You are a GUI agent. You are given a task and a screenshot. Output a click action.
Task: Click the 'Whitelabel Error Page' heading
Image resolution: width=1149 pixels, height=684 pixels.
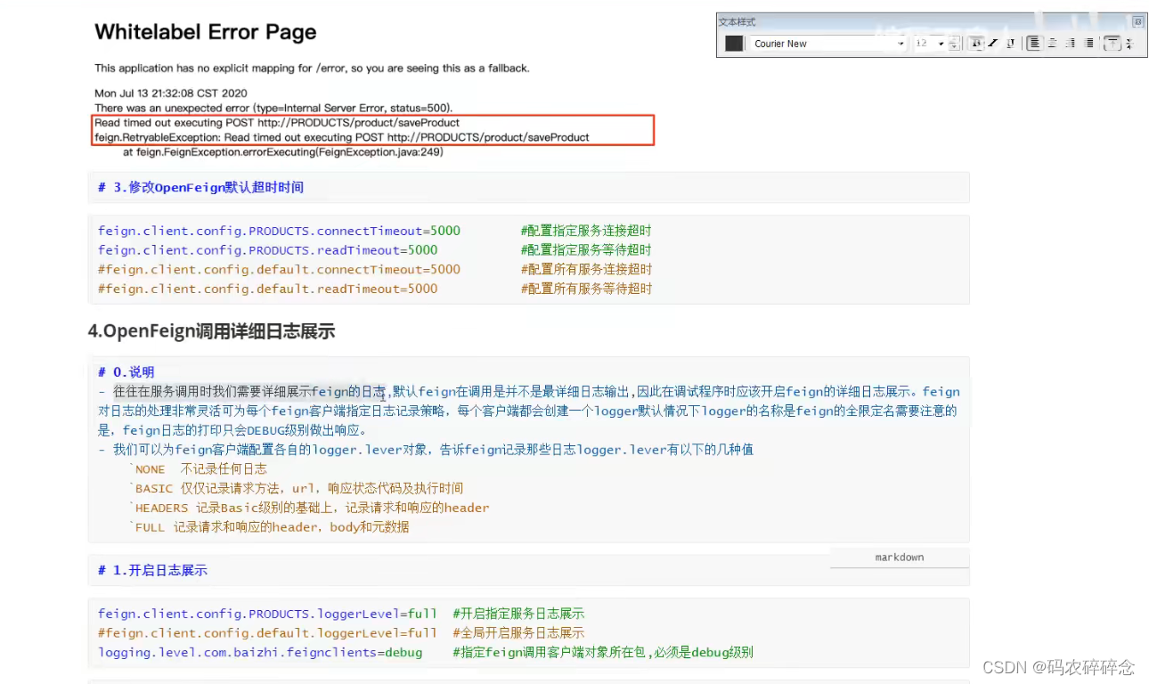click(206, 32)
